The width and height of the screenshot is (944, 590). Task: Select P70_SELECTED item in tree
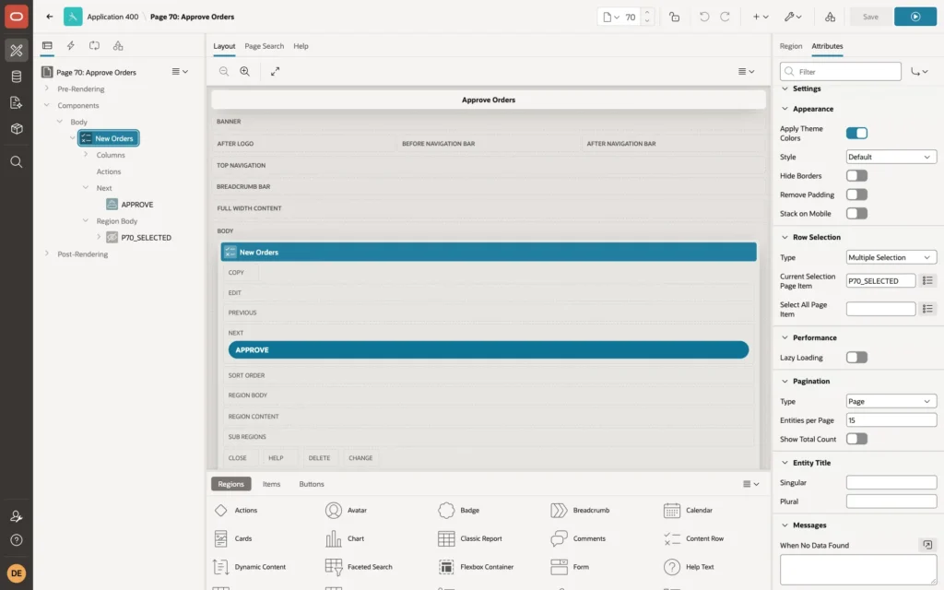[146, 238]
